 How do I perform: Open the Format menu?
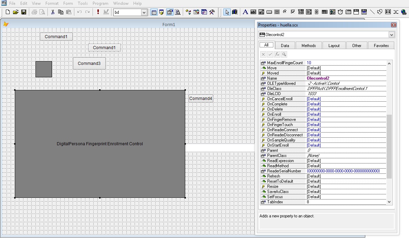52,3
